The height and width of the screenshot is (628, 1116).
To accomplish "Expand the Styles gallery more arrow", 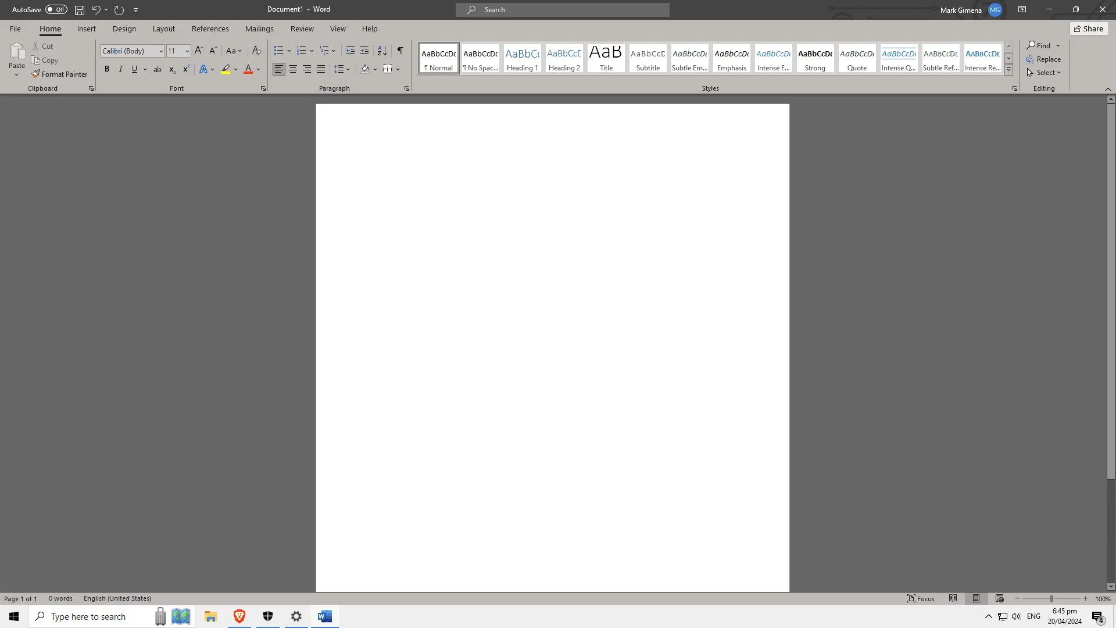I will click(1009, 70).
